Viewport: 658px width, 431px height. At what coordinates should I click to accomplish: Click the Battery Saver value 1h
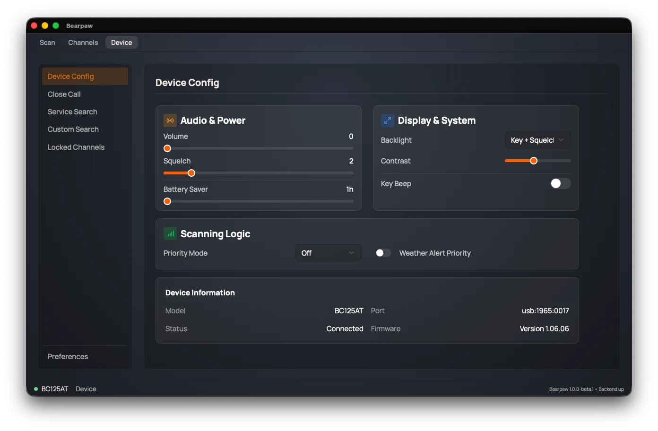350,189
